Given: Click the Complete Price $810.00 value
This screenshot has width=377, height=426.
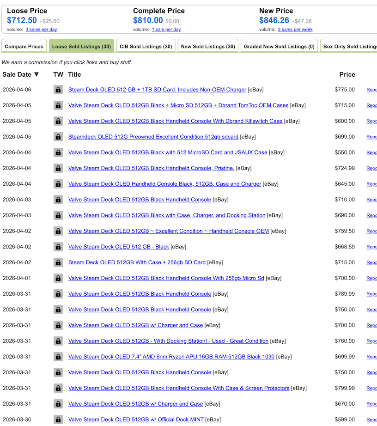Looking at the screenshot, I should [x=148, y=20].
